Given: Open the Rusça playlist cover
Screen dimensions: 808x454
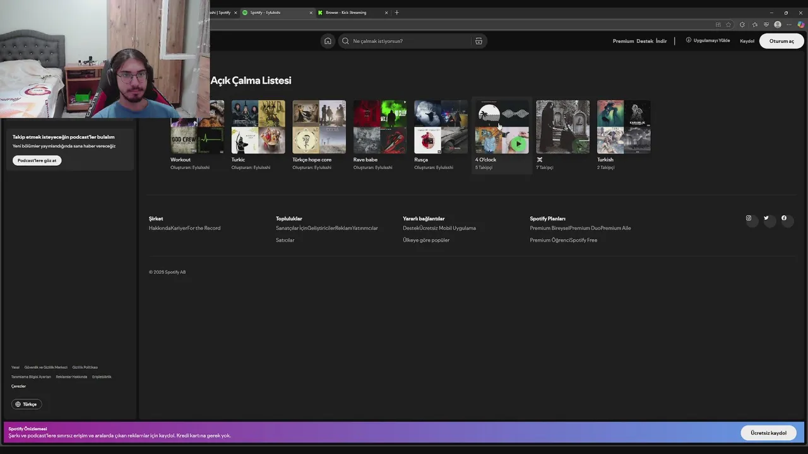Looking at the screenshot, I should point(441,127).
